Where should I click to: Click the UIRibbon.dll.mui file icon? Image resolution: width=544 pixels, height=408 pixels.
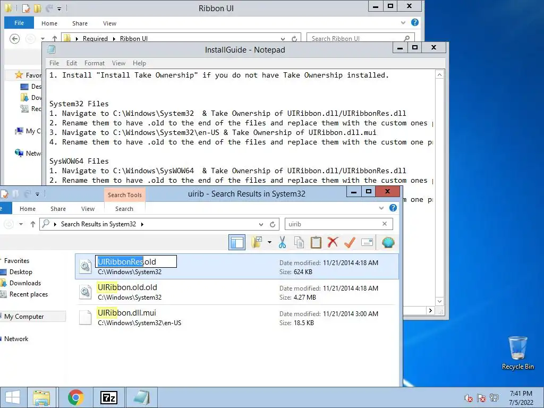(x=86, y=317)
